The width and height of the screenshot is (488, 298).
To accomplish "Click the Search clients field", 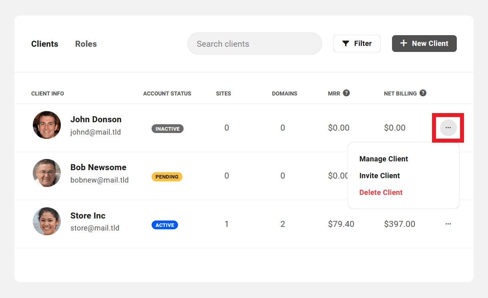I will click(x=254, y=44).
